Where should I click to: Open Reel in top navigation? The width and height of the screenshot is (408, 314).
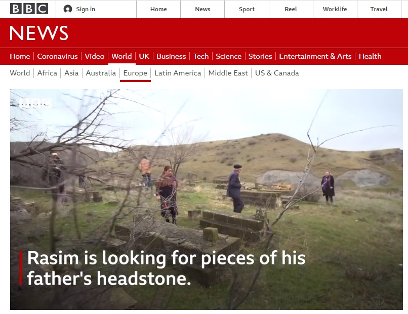[291, 9]
